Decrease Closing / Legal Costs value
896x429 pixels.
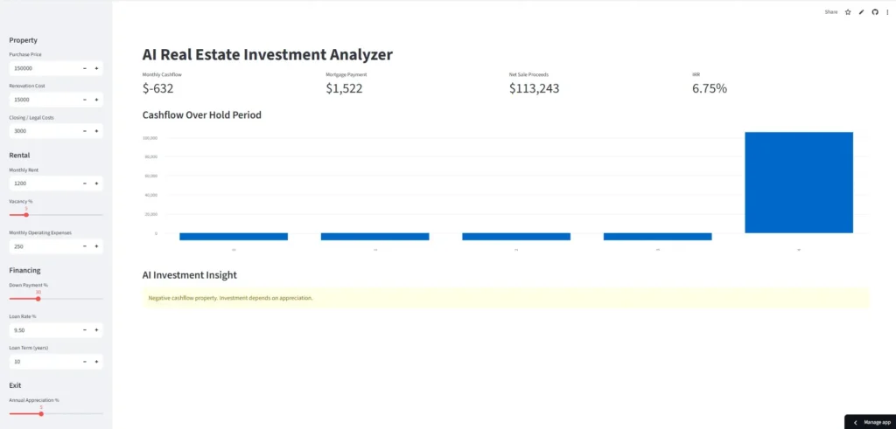[x=84, y=131]
